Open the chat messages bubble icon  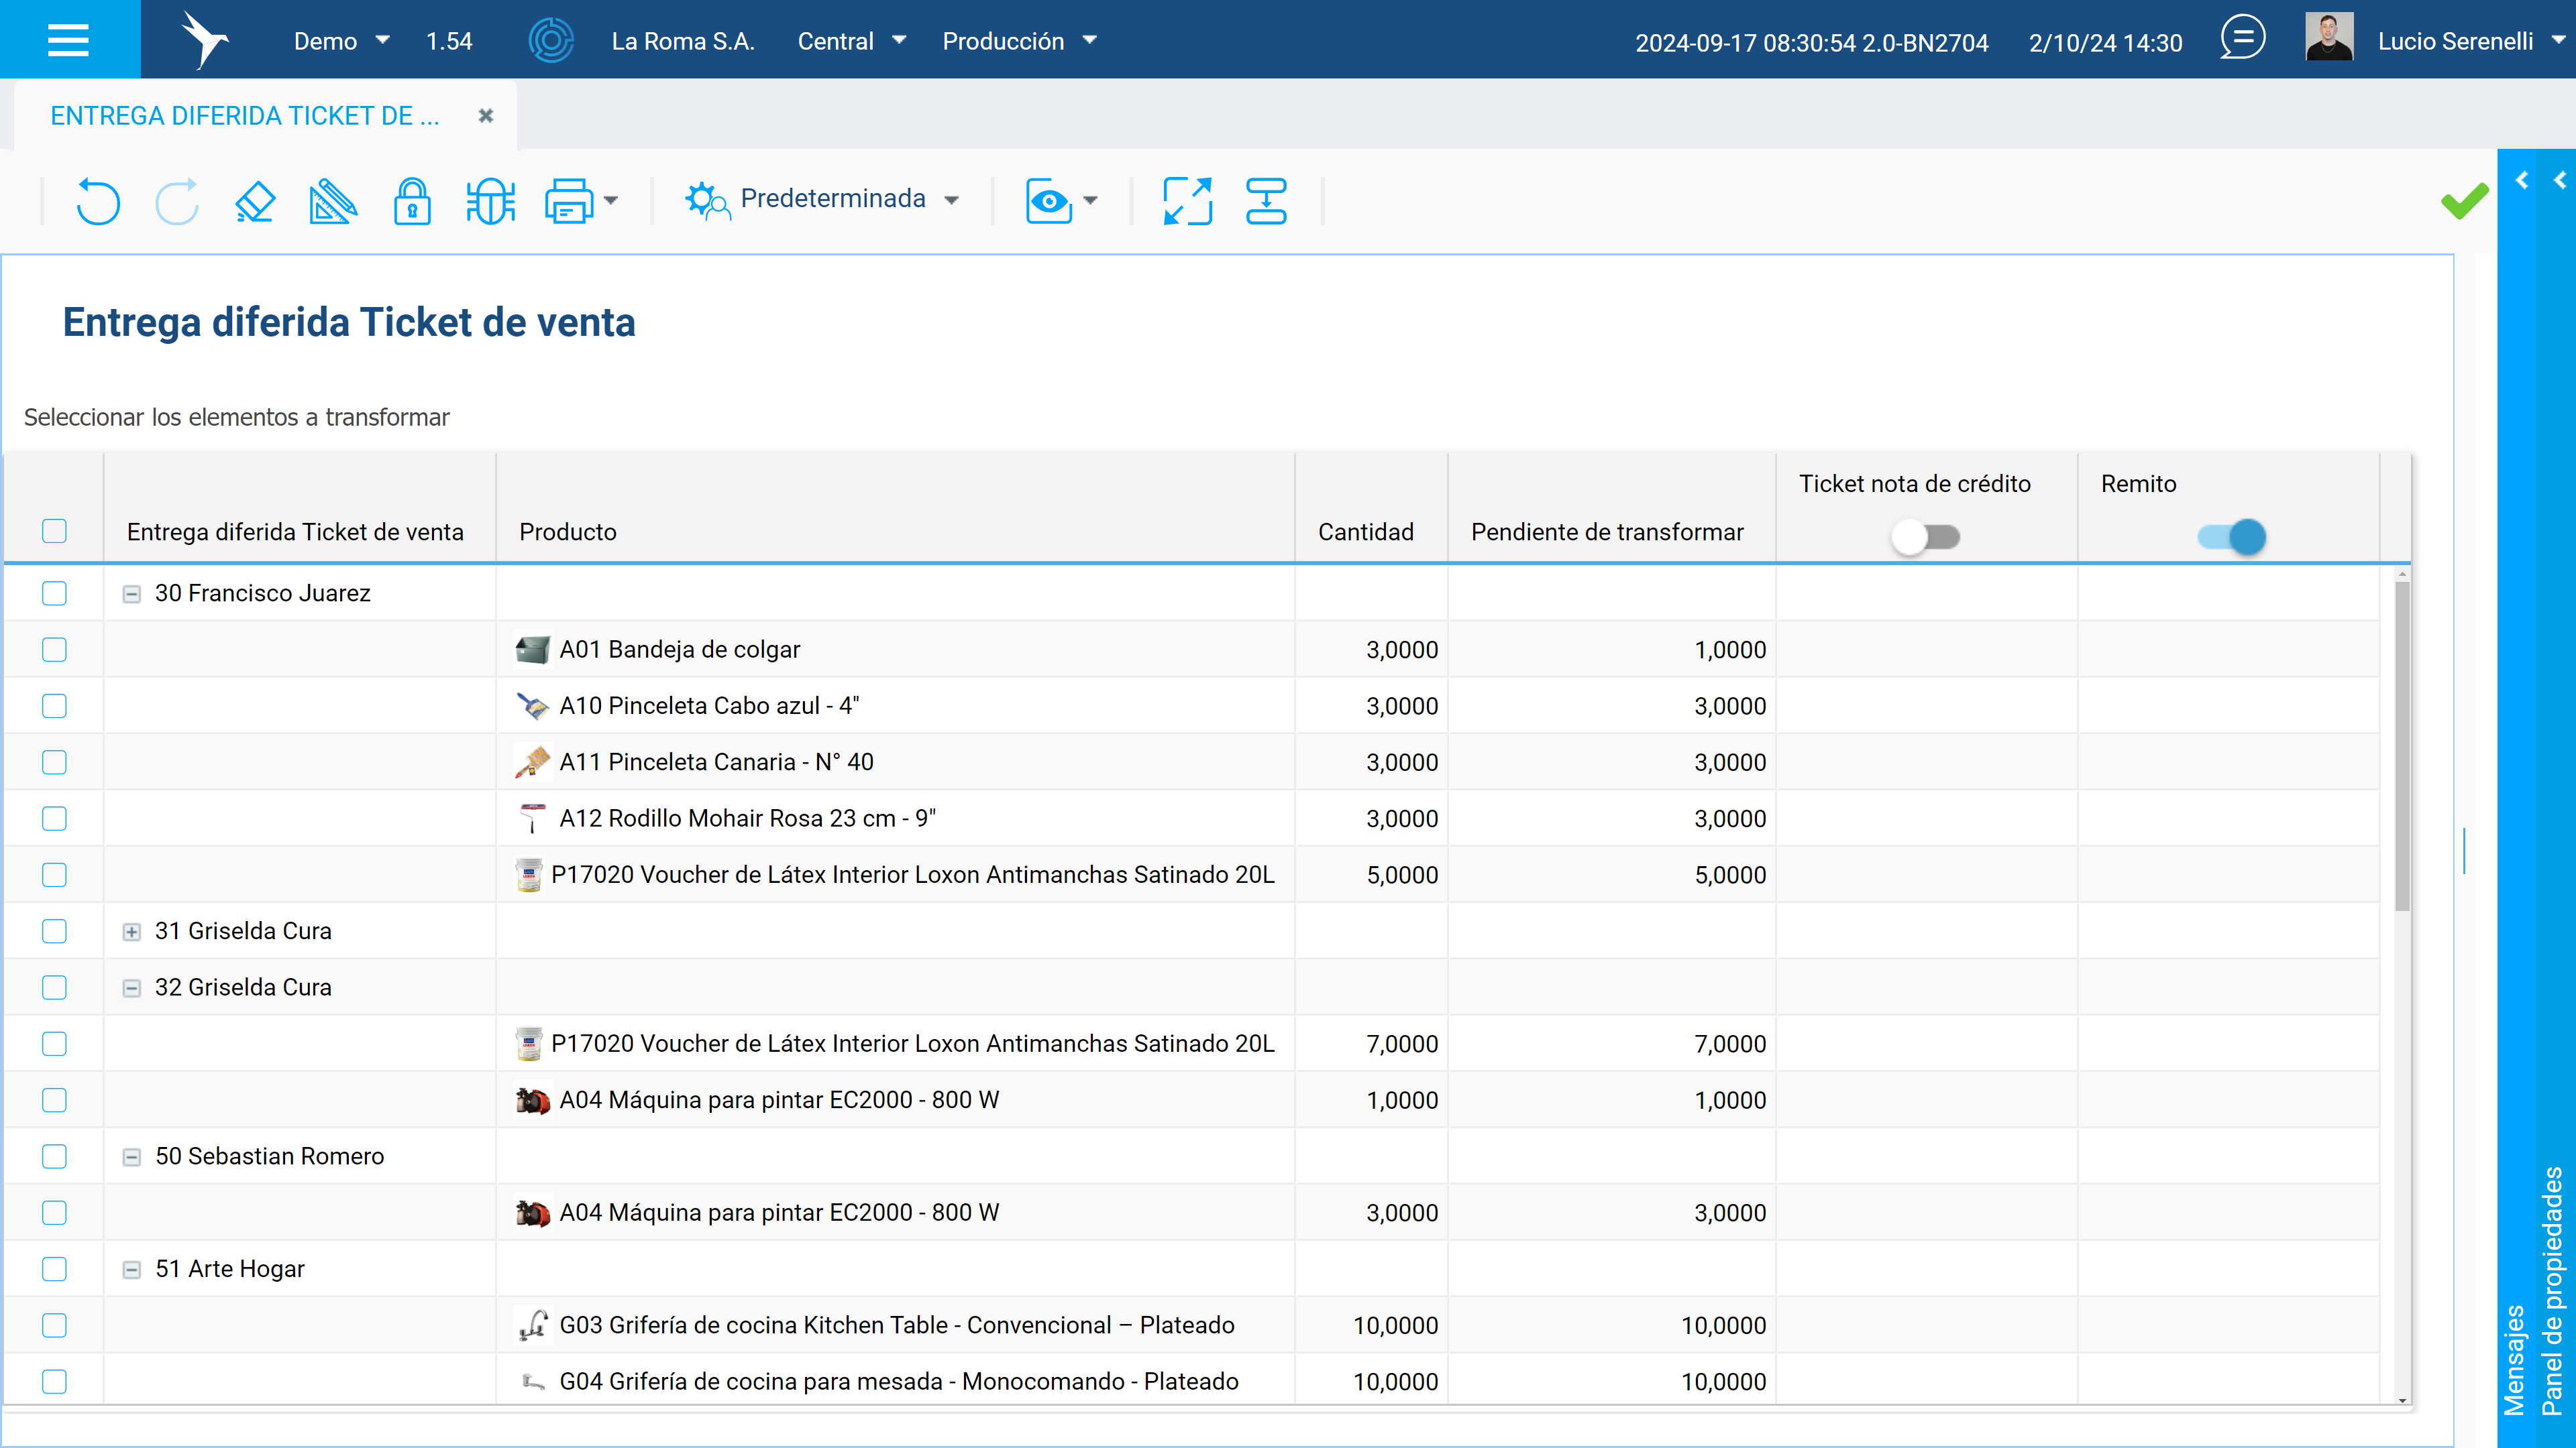click(2242, 39)
